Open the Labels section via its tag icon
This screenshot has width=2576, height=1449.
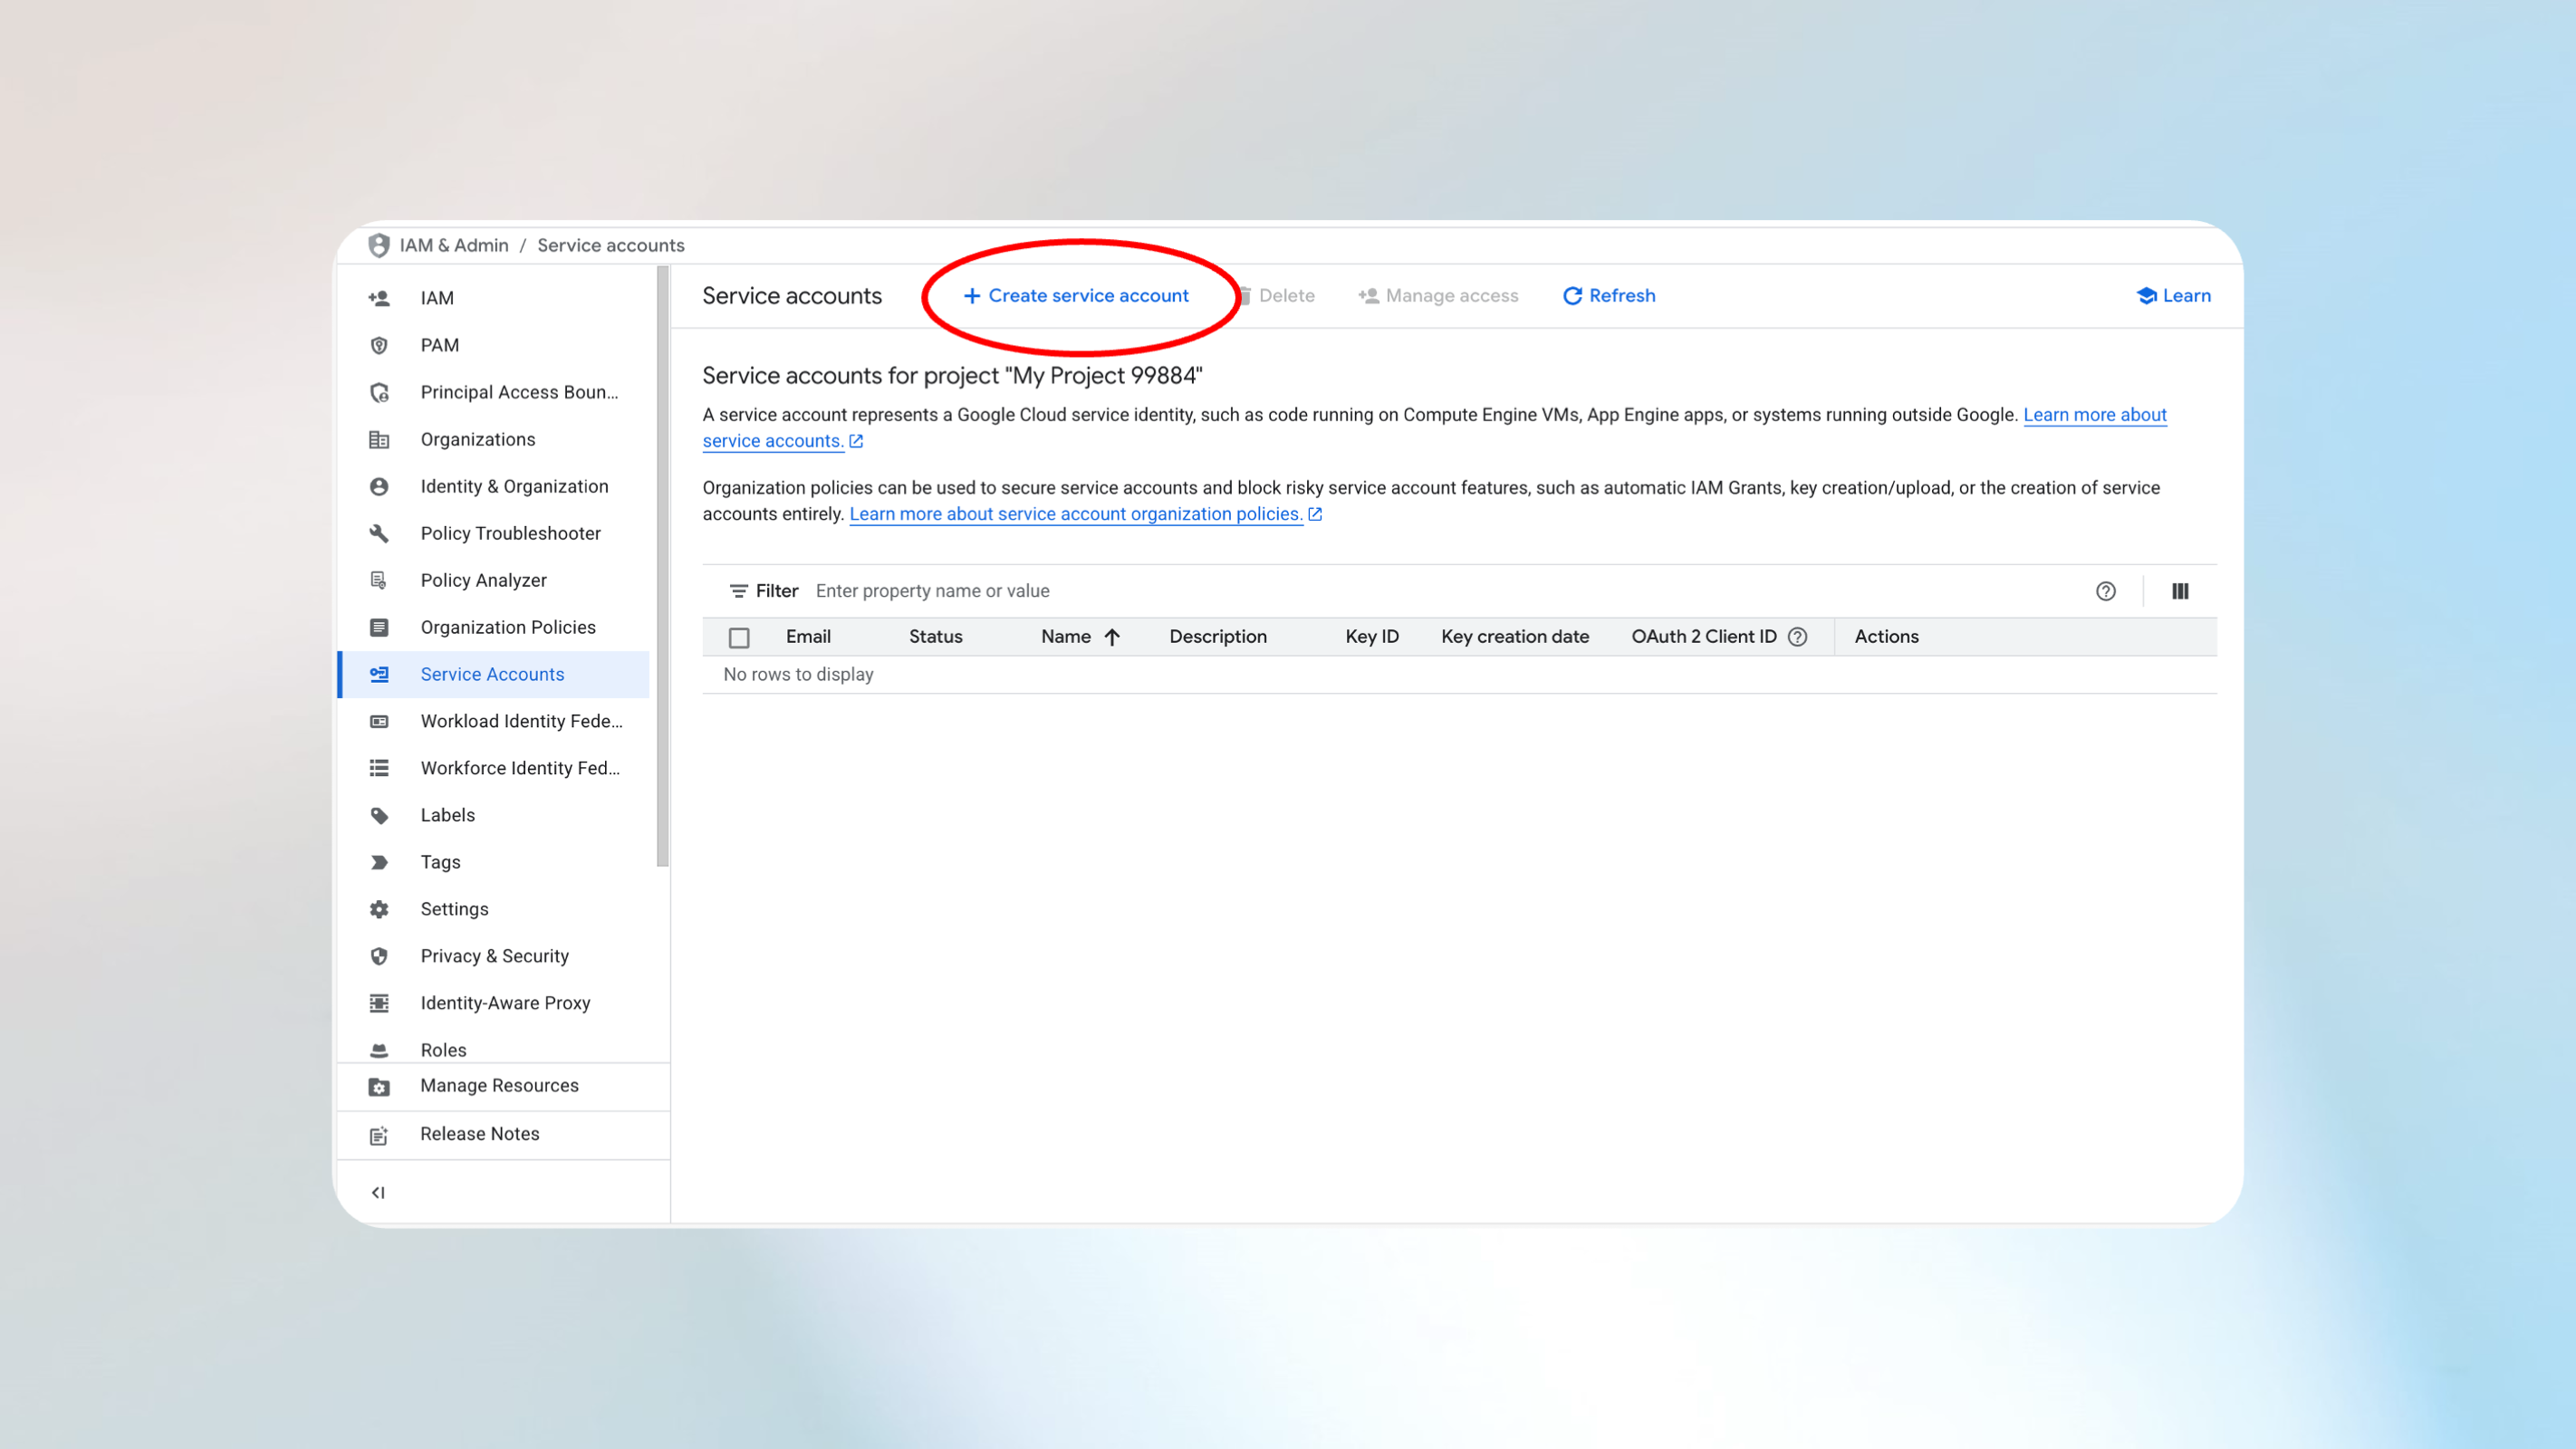click(379, 815)
